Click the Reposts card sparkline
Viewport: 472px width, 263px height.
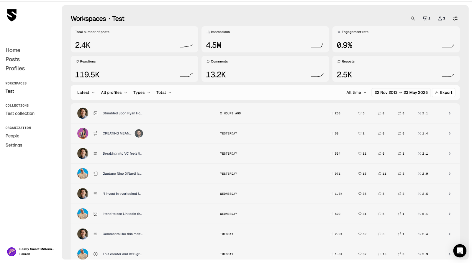pyautogui.click(x=448, y=75)
